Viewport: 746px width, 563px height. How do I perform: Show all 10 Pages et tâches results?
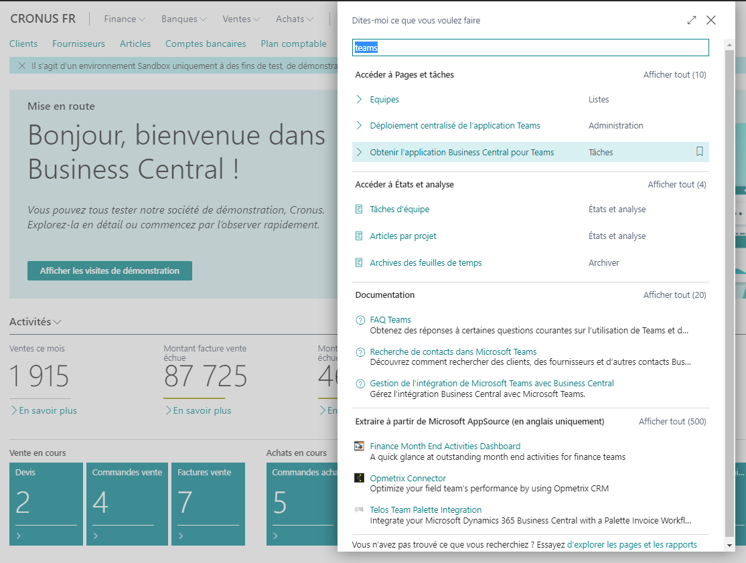coord(674,75)
